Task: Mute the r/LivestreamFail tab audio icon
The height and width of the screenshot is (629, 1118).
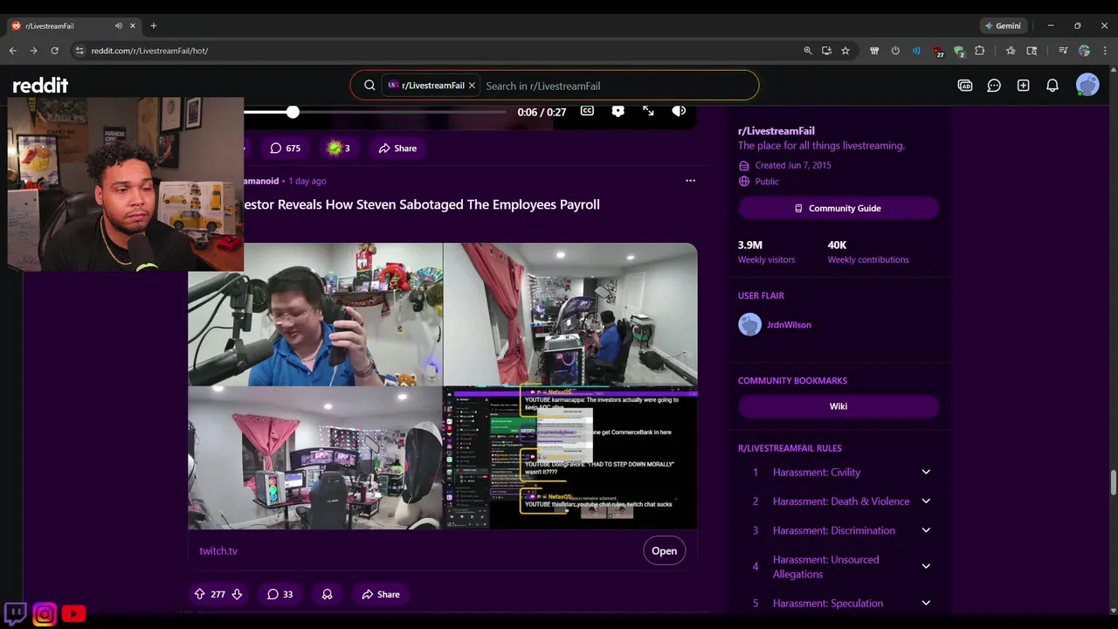Action: (118, 26)
